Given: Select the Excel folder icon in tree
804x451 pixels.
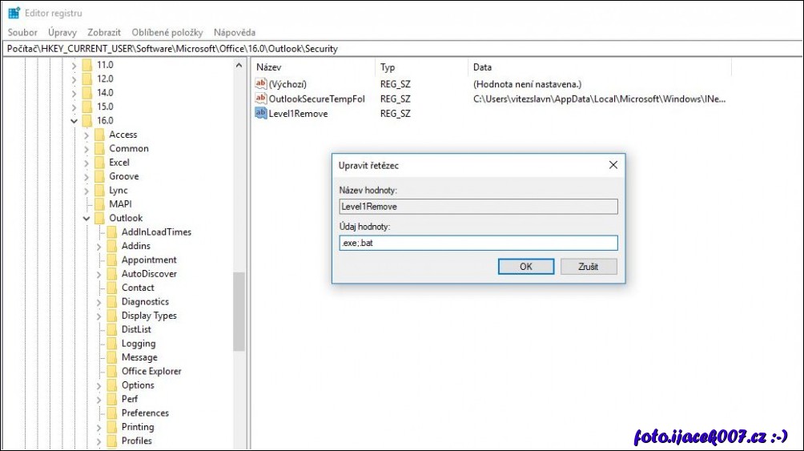Looking at the screenshot, I should pos(99,163).
